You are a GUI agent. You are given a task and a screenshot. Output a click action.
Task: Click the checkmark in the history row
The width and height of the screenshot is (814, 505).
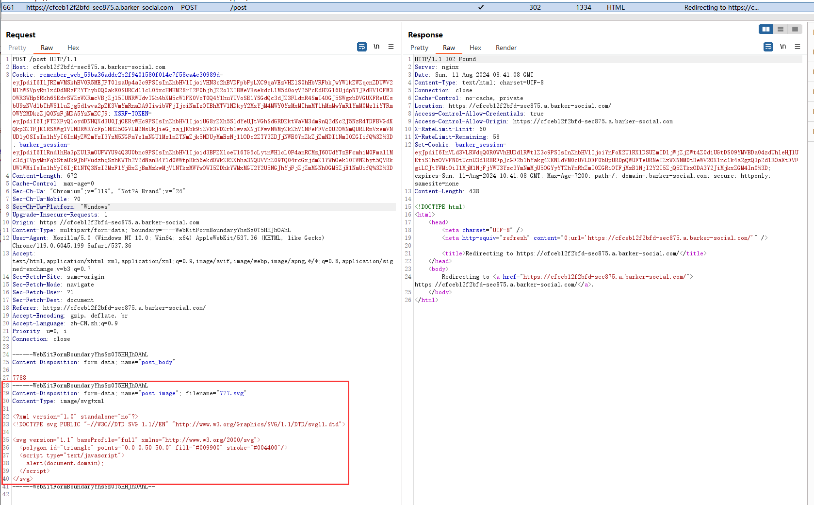(481, 7)
